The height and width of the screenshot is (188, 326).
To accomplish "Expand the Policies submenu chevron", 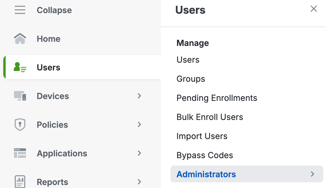I will 139,124.
